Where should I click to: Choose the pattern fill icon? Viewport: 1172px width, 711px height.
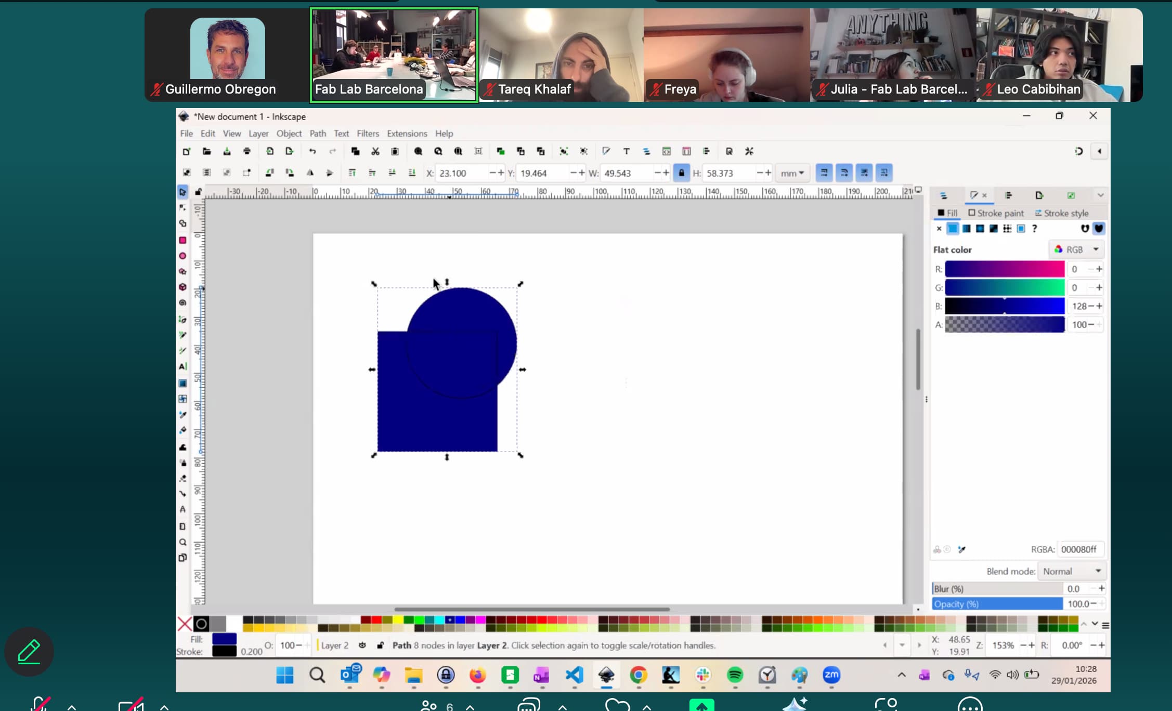click(1007, 229)
